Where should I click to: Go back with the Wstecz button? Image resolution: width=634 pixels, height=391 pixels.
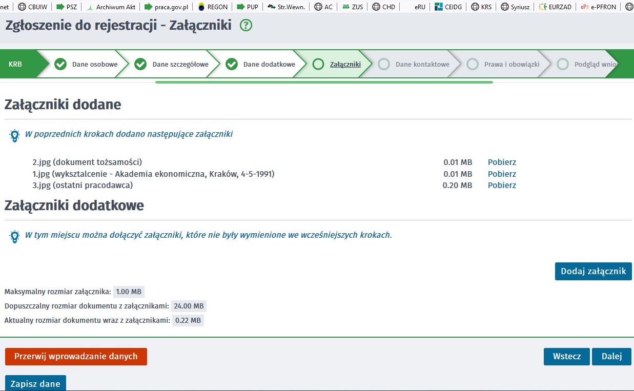tap(567, 357)
